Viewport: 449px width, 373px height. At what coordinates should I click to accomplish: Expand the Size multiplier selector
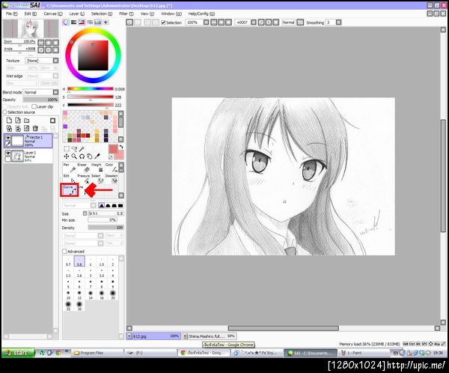[x=85, y=213]
